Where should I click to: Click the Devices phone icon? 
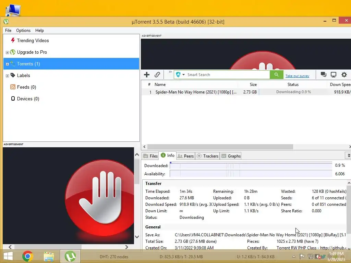pyautogui.click(x=13, y=99)
